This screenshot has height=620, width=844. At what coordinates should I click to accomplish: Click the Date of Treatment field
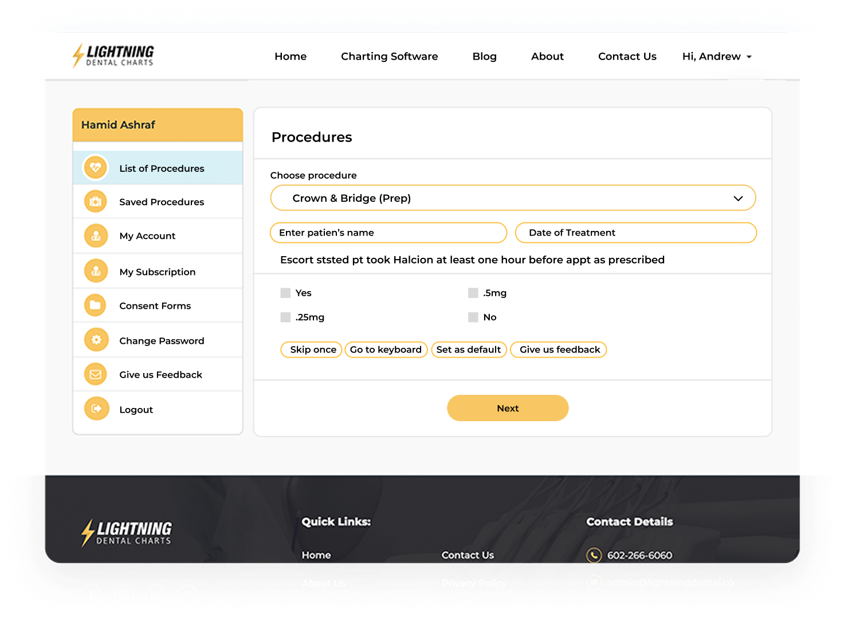click(x=635, y=233)
